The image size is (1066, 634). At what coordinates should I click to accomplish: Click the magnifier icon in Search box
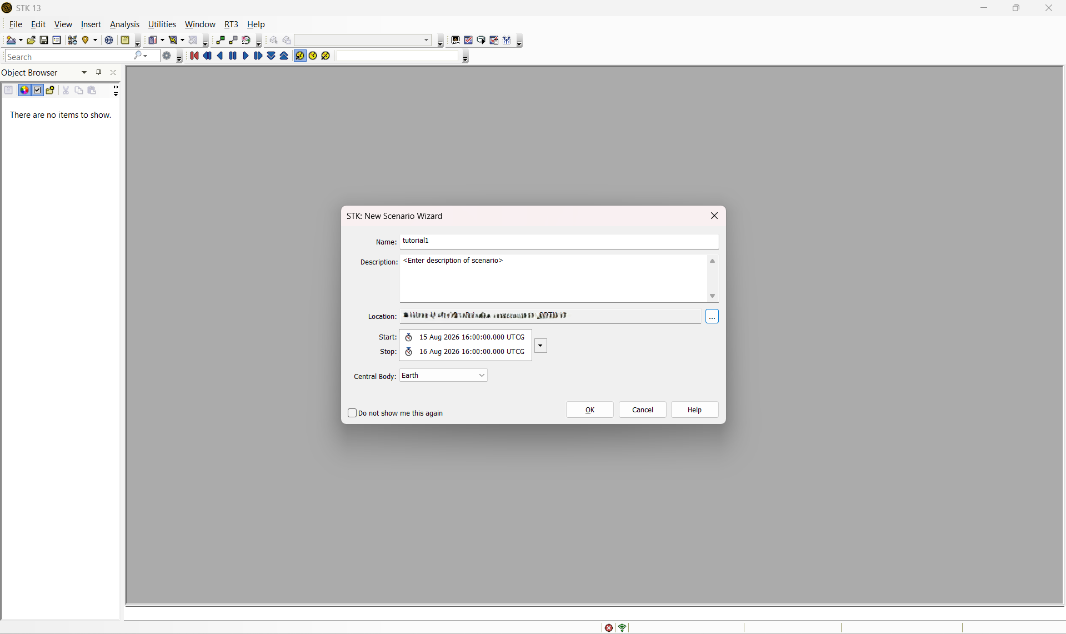[138, 56]
